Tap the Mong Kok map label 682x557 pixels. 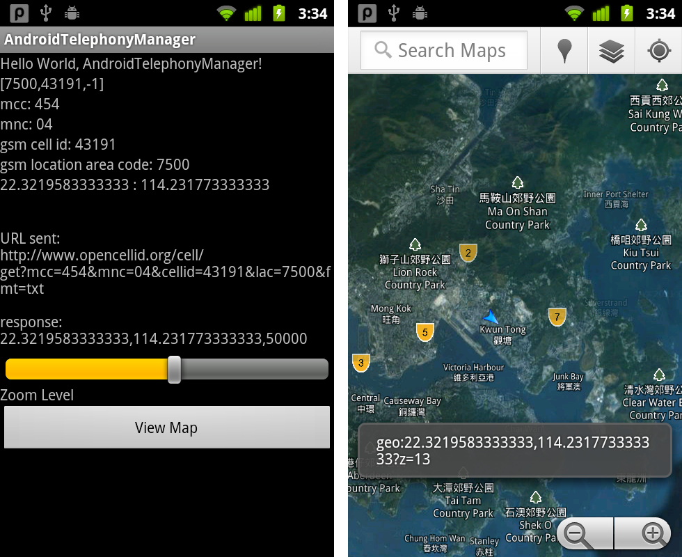click(390, 314)
